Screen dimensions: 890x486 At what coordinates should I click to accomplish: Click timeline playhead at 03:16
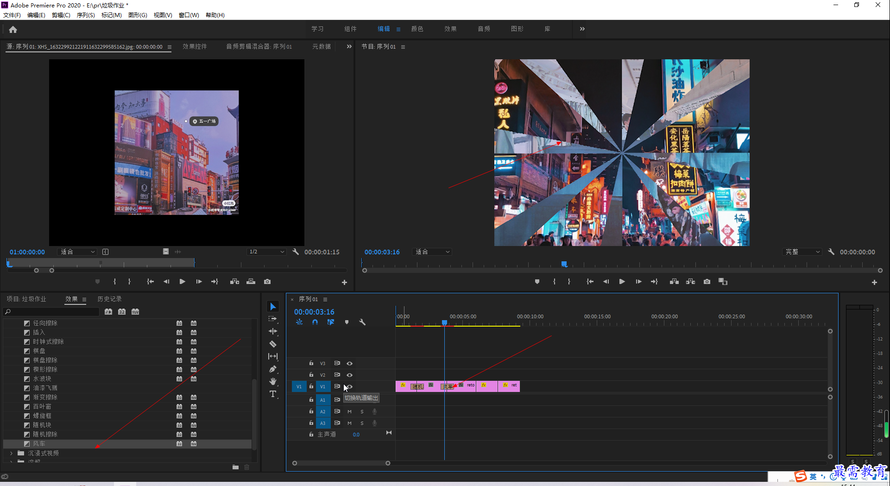point(444,322)
